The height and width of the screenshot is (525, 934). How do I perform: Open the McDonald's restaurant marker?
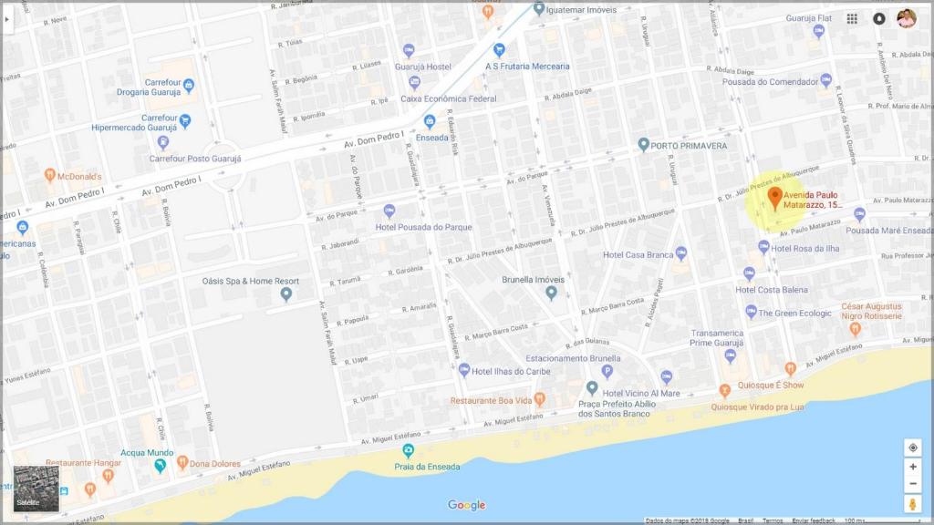[50, 175]
